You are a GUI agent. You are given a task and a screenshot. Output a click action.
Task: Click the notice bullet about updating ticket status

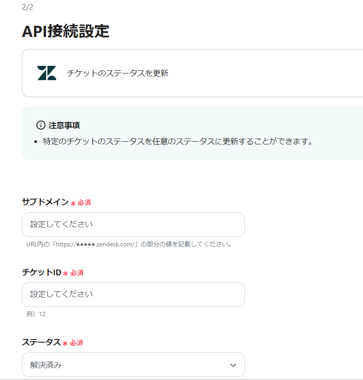click(177, 142)
